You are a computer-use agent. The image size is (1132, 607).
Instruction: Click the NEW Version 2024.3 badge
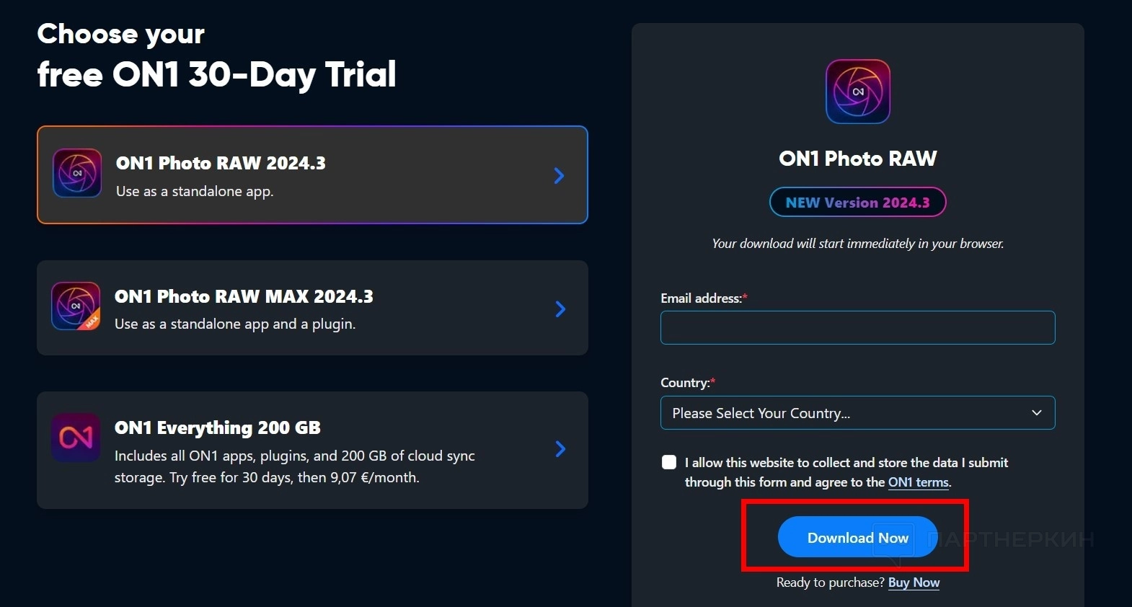click(857, 203)
